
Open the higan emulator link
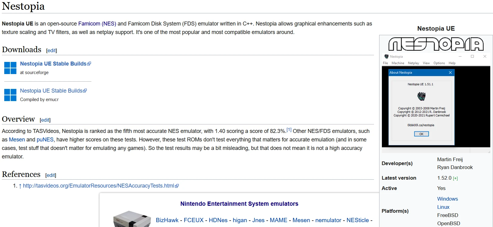coord(240,220)
